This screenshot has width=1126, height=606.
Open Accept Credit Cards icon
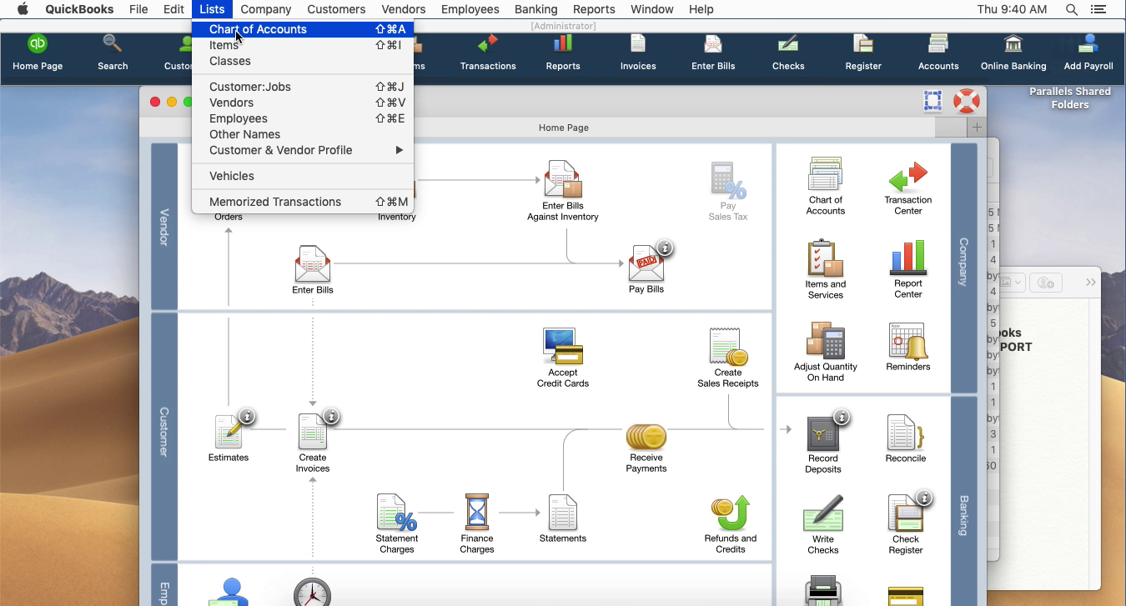coord(563,346)
